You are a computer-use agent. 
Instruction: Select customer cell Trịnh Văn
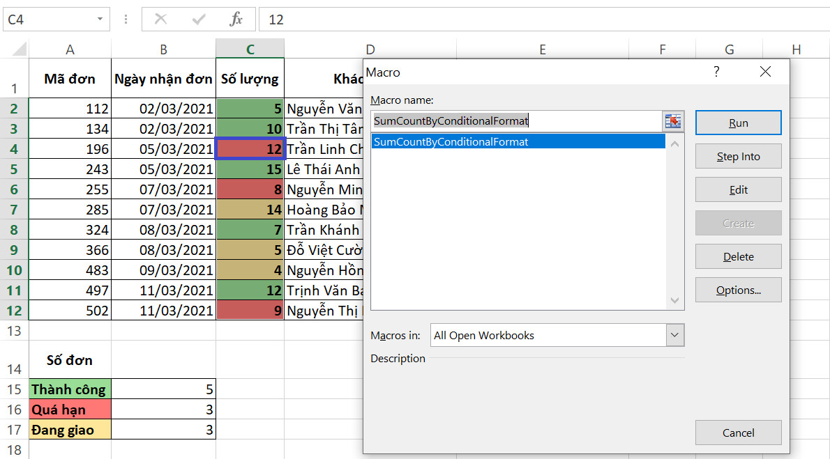click(x=324, y=290)
